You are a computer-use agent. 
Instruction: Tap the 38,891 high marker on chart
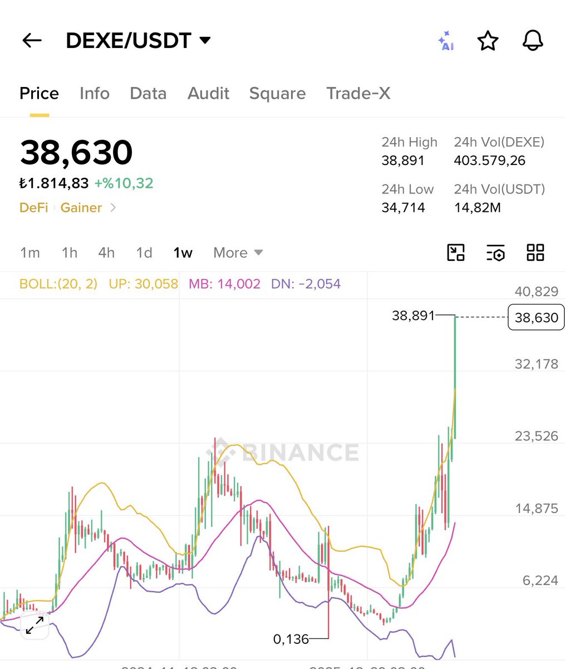coord(413,316)
